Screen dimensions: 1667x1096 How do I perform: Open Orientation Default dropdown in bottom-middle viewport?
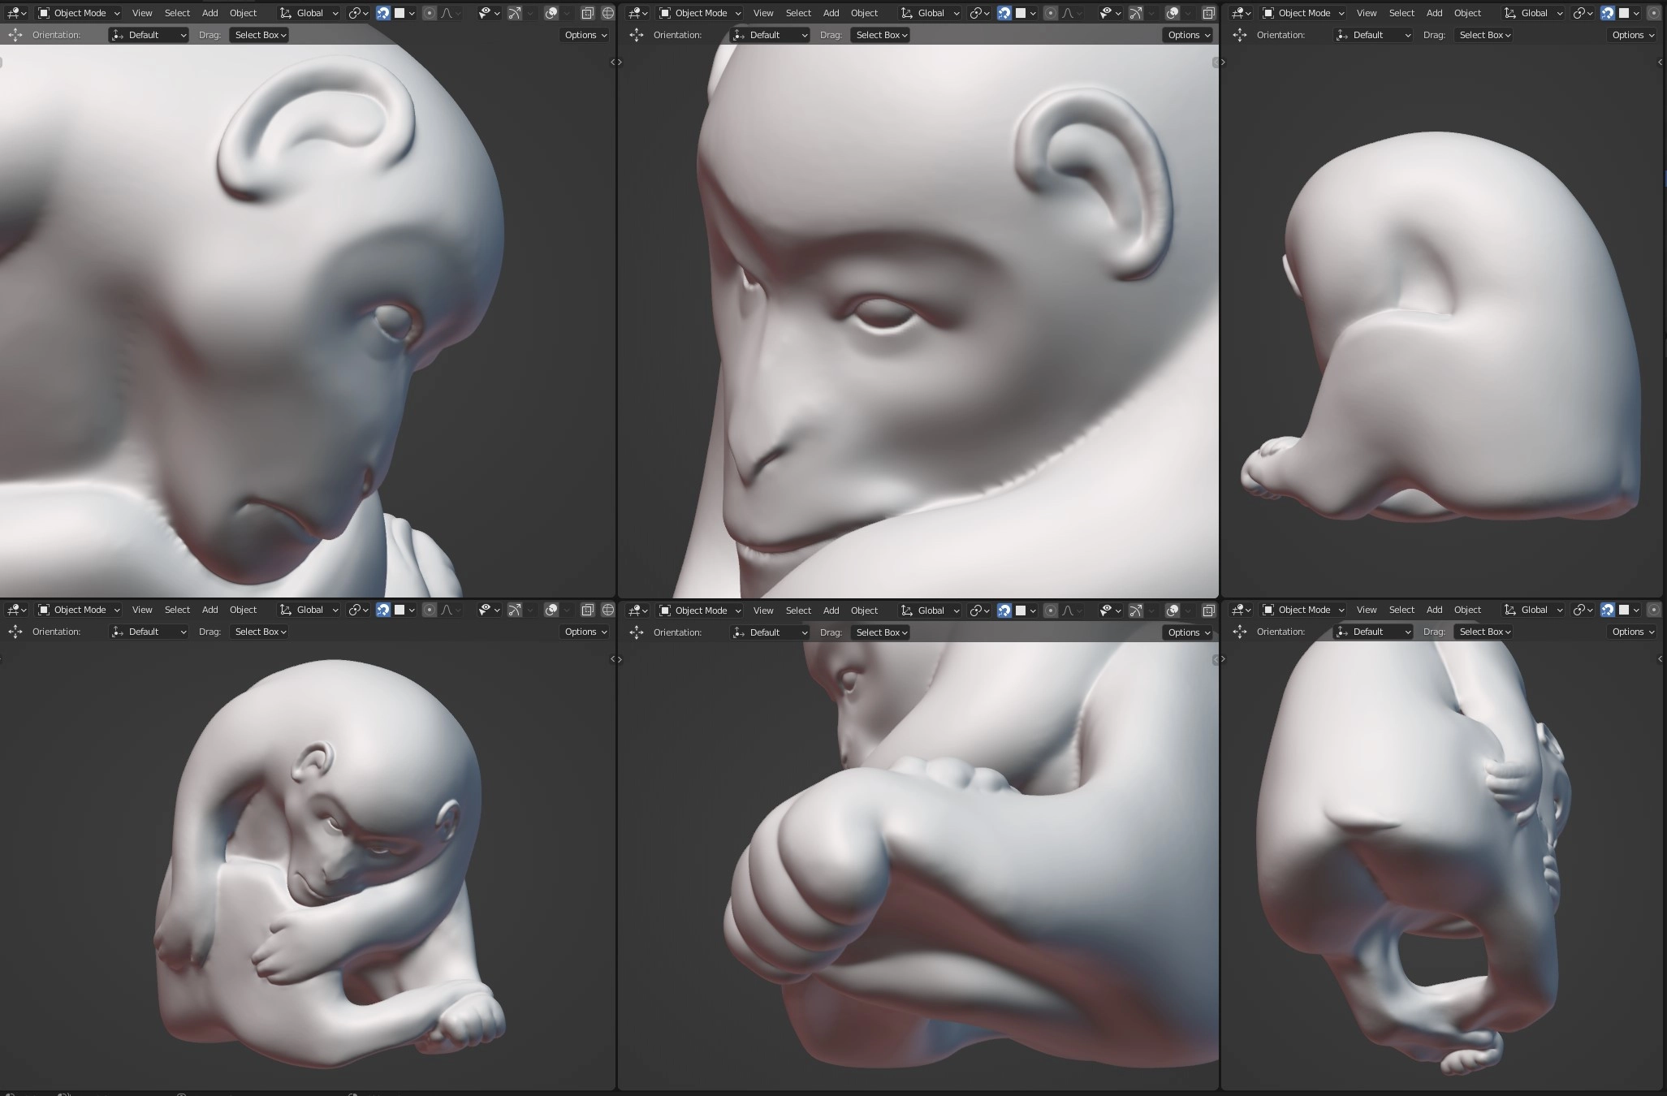click(x=771, y=632)
